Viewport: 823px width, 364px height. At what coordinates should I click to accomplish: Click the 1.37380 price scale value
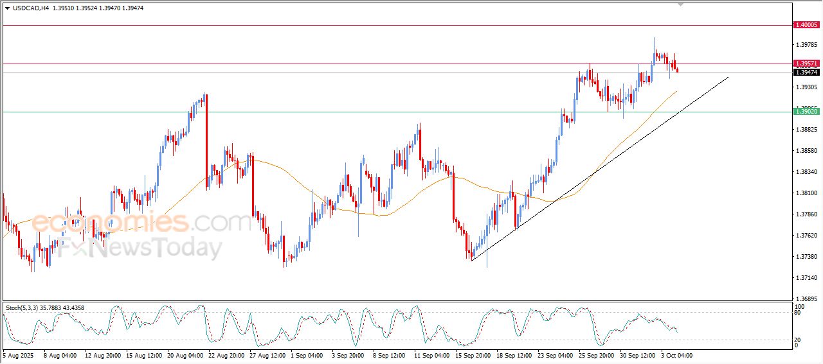[x=806, y=257]
